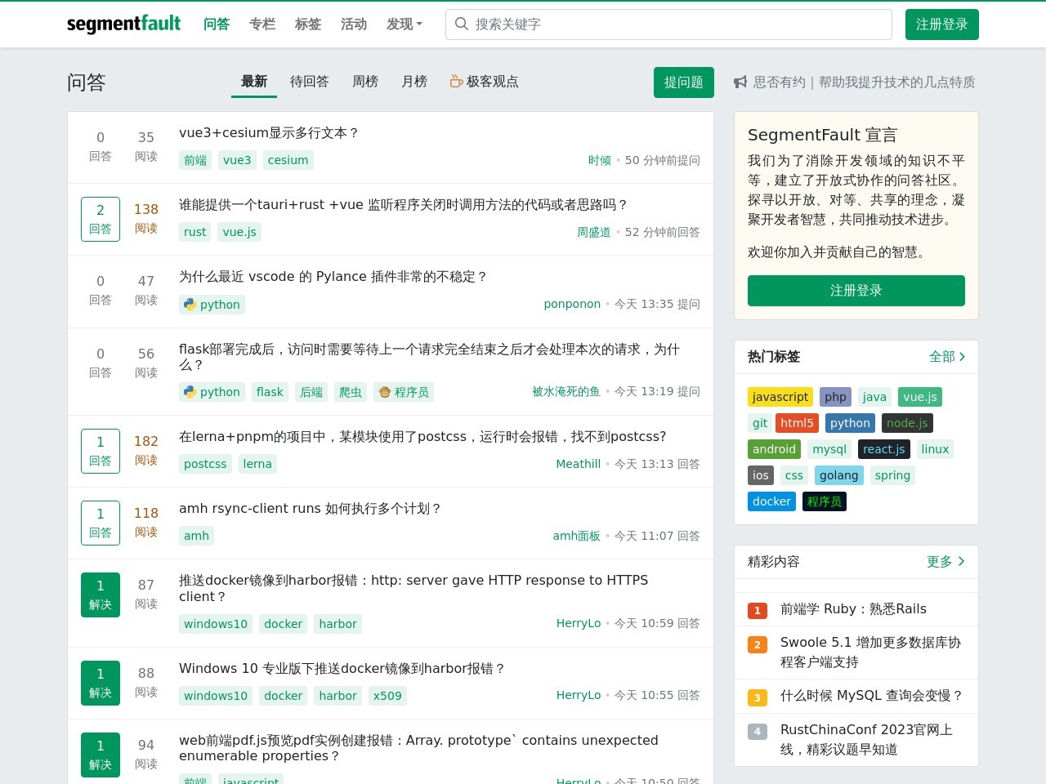
Task: Click inside the keyword search field
Action: coord(654,24)
